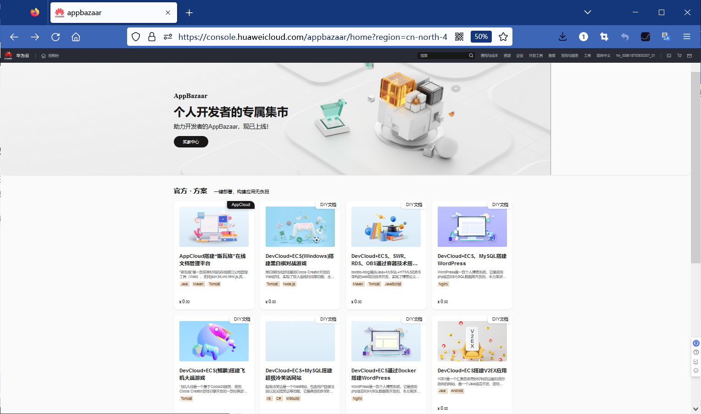The height and width of the screenshot is (414, 701).
Task: Click the QR code icon in address bar
Action: (x=459, y=37)
